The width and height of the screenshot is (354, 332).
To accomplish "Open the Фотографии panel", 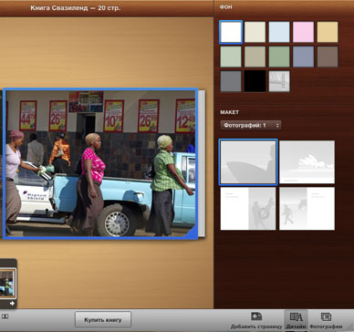I will (326, 320).
